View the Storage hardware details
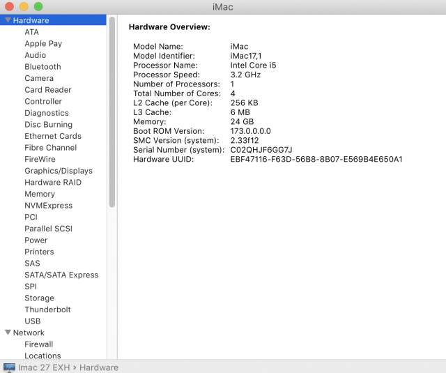 [x=39, y=298]
